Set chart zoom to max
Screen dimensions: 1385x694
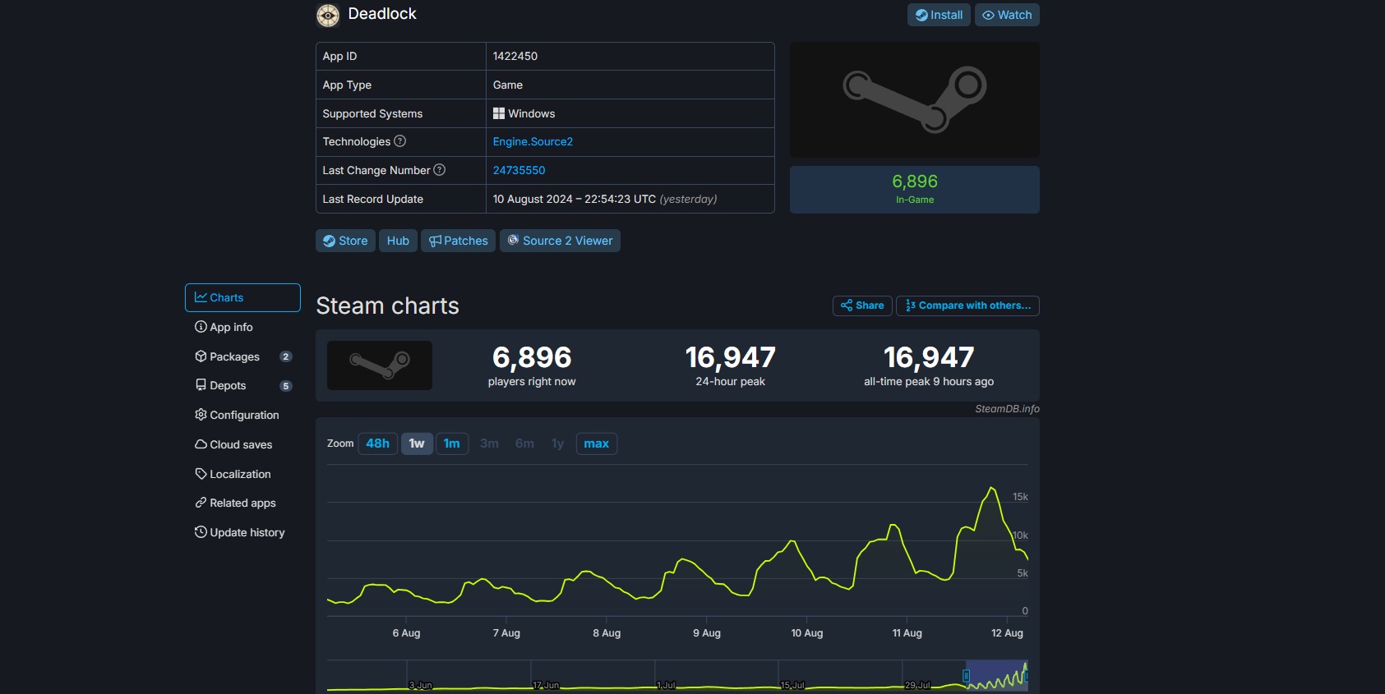[x=597, y=444]
